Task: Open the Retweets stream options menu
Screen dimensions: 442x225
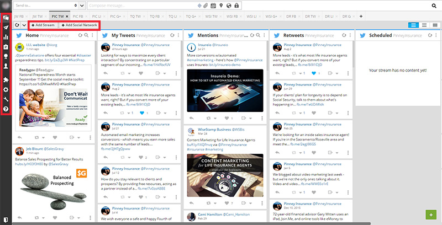Action: coord(350,35)
